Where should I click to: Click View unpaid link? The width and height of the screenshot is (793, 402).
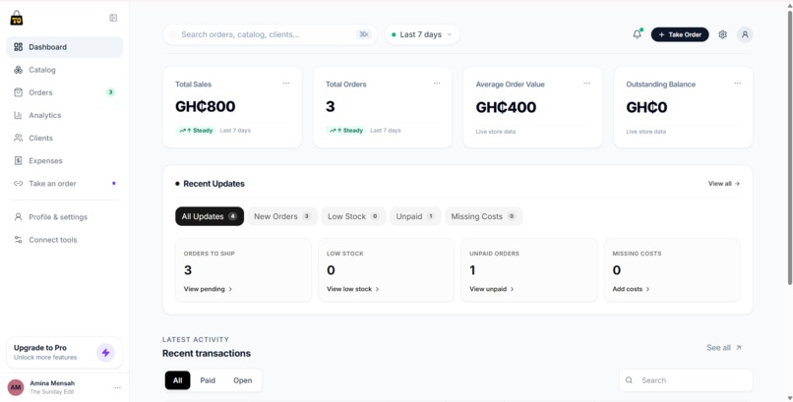pyautogui.click(x=492, y=289)
